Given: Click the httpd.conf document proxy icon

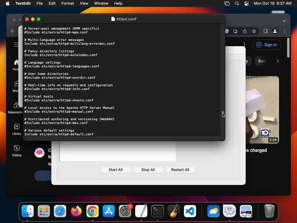Looking at the screenshot, I should (x=113, y=19).
